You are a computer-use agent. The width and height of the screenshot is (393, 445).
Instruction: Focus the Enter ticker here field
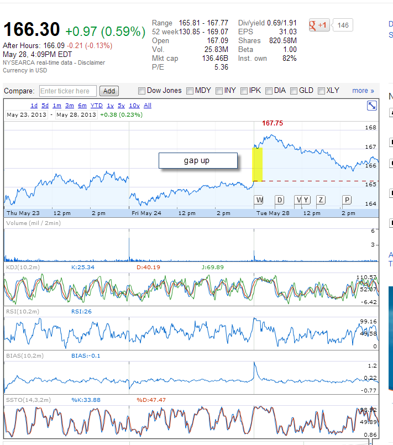point(68,91)
